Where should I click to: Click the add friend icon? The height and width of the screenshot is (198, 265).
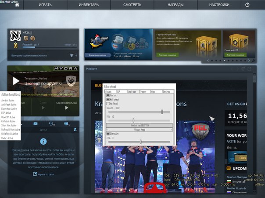click(x=75, y=130)
